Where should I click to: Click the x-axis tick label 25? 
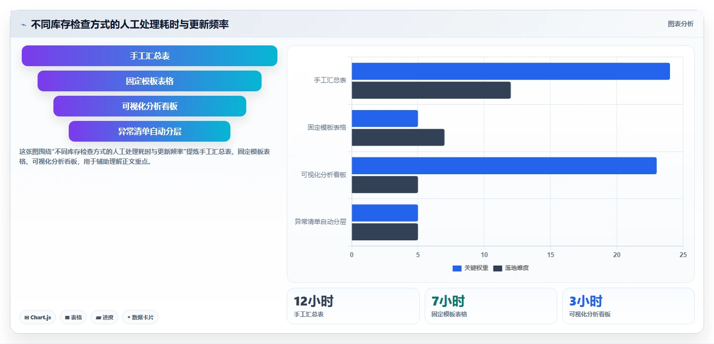tap(683, 255)
